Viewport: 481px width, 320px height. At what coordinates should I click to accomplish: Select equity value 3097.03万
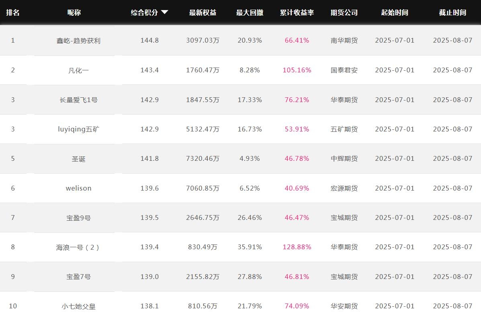coord(203,40)
